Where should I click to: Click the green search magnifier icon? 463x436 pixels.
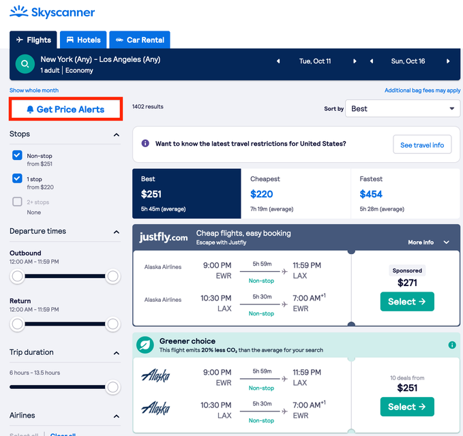pos(25,64)
